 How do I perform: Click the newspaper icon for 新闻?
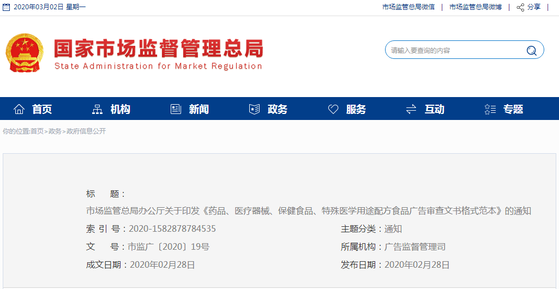tap(176, 109)
